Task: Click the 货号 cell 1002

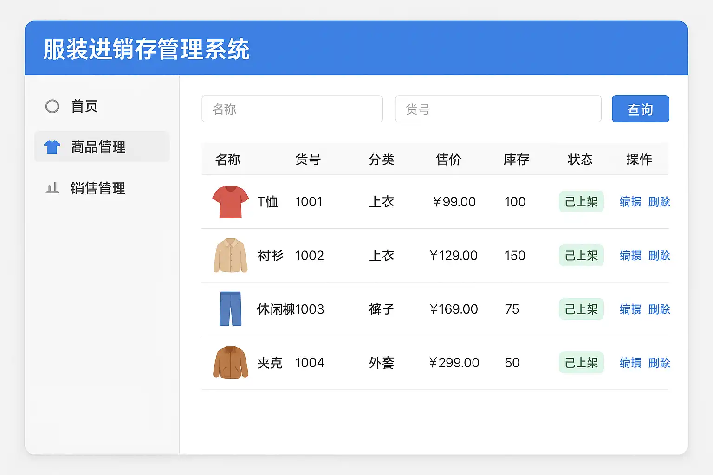Action: (310, 256)
